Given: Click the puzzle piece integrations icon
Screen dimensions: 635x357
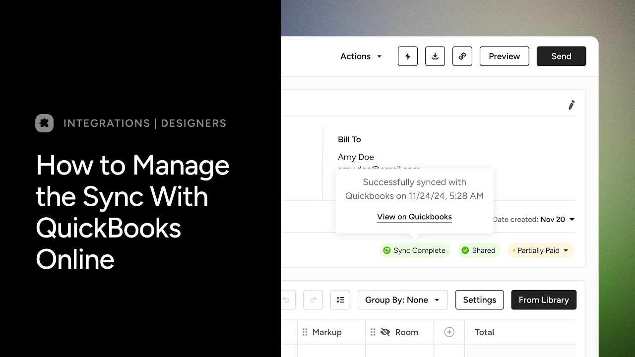Looking at the screenshot, I should click(x=44, y=123).
